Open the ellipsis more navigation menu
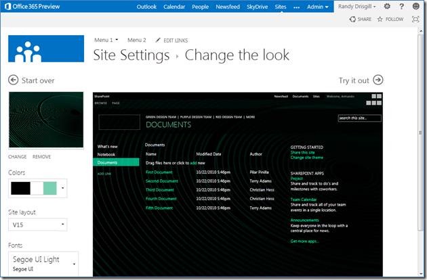This screenshot has width=427, height=280. [x=297, y=7]
